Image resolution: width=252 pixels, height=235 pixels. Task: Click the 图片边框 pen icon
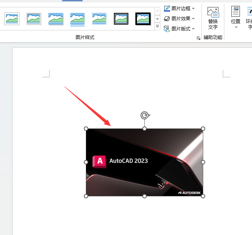point(167,8)
